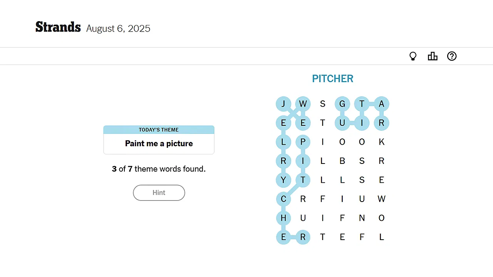
Task: Click the highlighted W tile in the top row
Action: [x=303, y=104]
